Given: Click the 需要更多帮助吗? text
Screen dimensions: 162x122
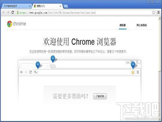Looking at the screenshot, I should (71, 96).
